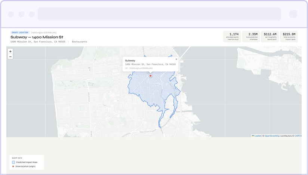
Task: Click the Store location legend marker
Action: point(13,166)
